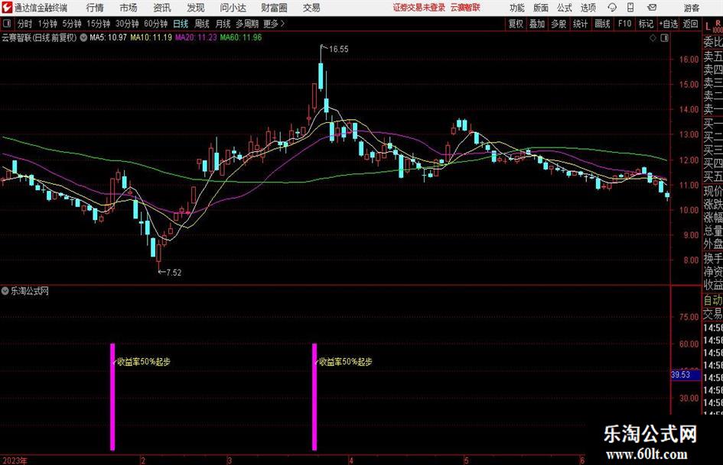Open the customer service headset icon
723x465 pixels.
pyautogui.click(x=612, y=8)
